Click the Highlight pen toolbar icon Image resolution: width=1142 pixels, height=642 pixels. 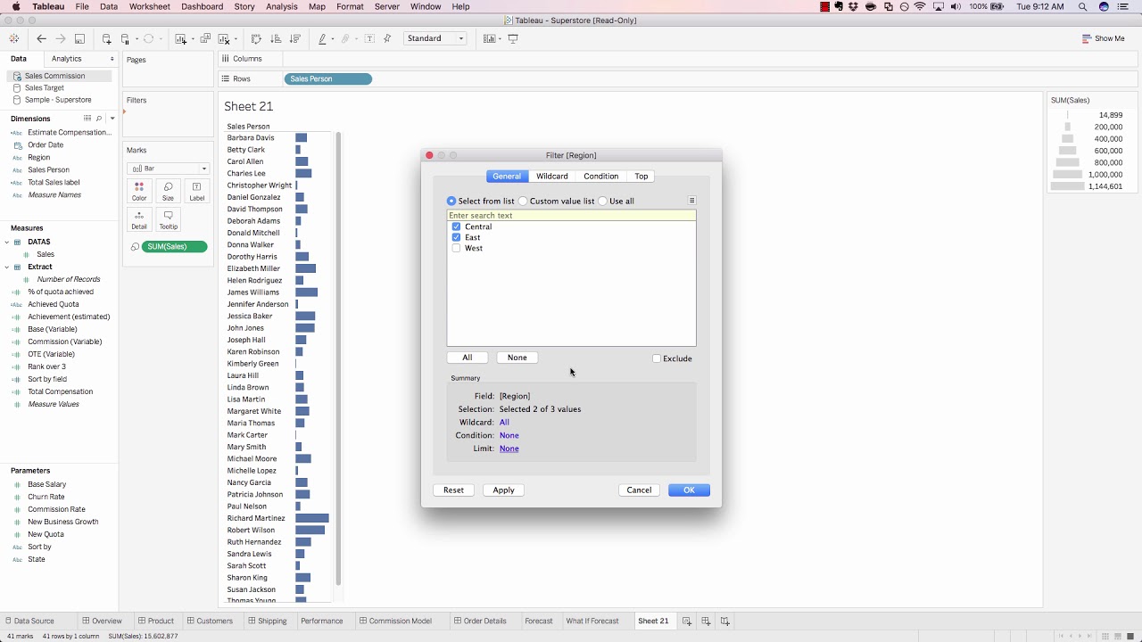click(322, 38)
